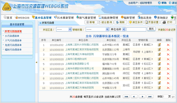Delete the record 101000017 with red X
The height and width of the screenshot is (103, 177).
[x=168, y=73]
